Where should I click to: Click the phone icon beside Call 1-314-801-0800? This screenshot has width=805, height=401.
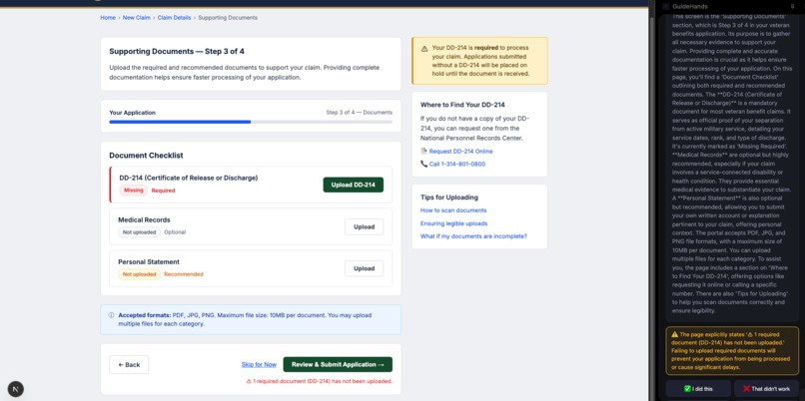click(424, 165)
